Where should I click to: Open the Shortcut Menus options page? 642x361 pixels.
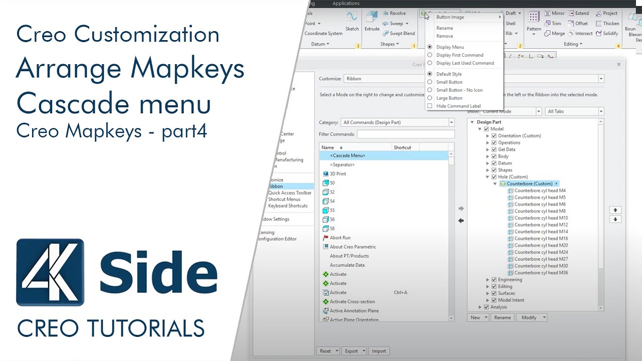[284, 200]
